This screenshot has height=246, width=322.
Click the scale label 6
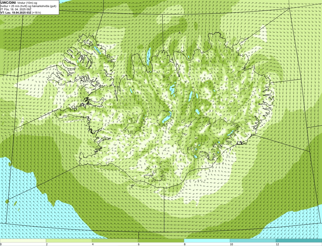click(139, 244)
